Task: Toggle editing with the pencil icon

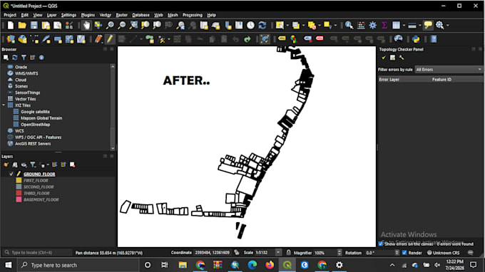Action: [110, 39]
